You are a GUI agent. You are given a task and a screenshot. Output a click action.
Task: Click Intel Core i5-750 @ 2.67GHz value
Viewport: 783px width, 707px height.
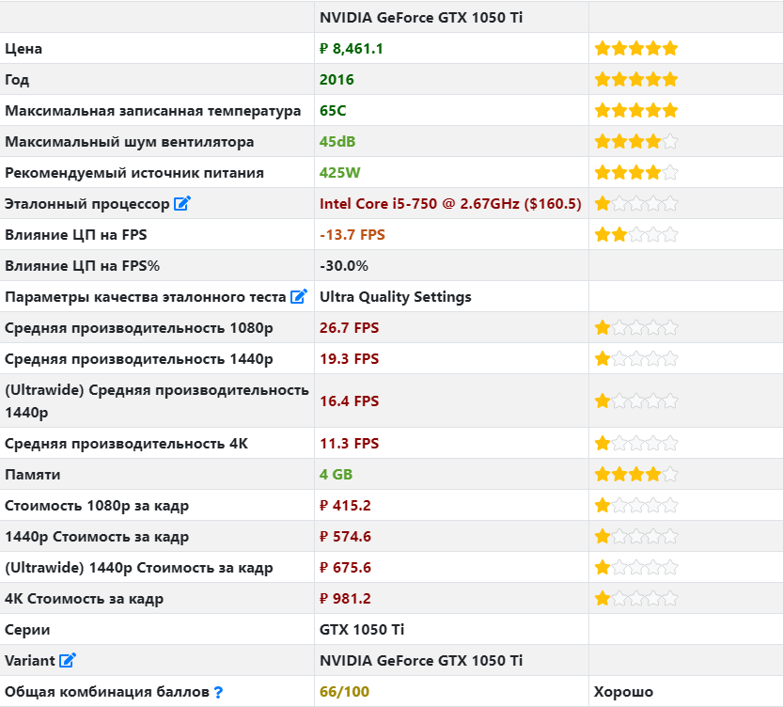click(450, 204)
